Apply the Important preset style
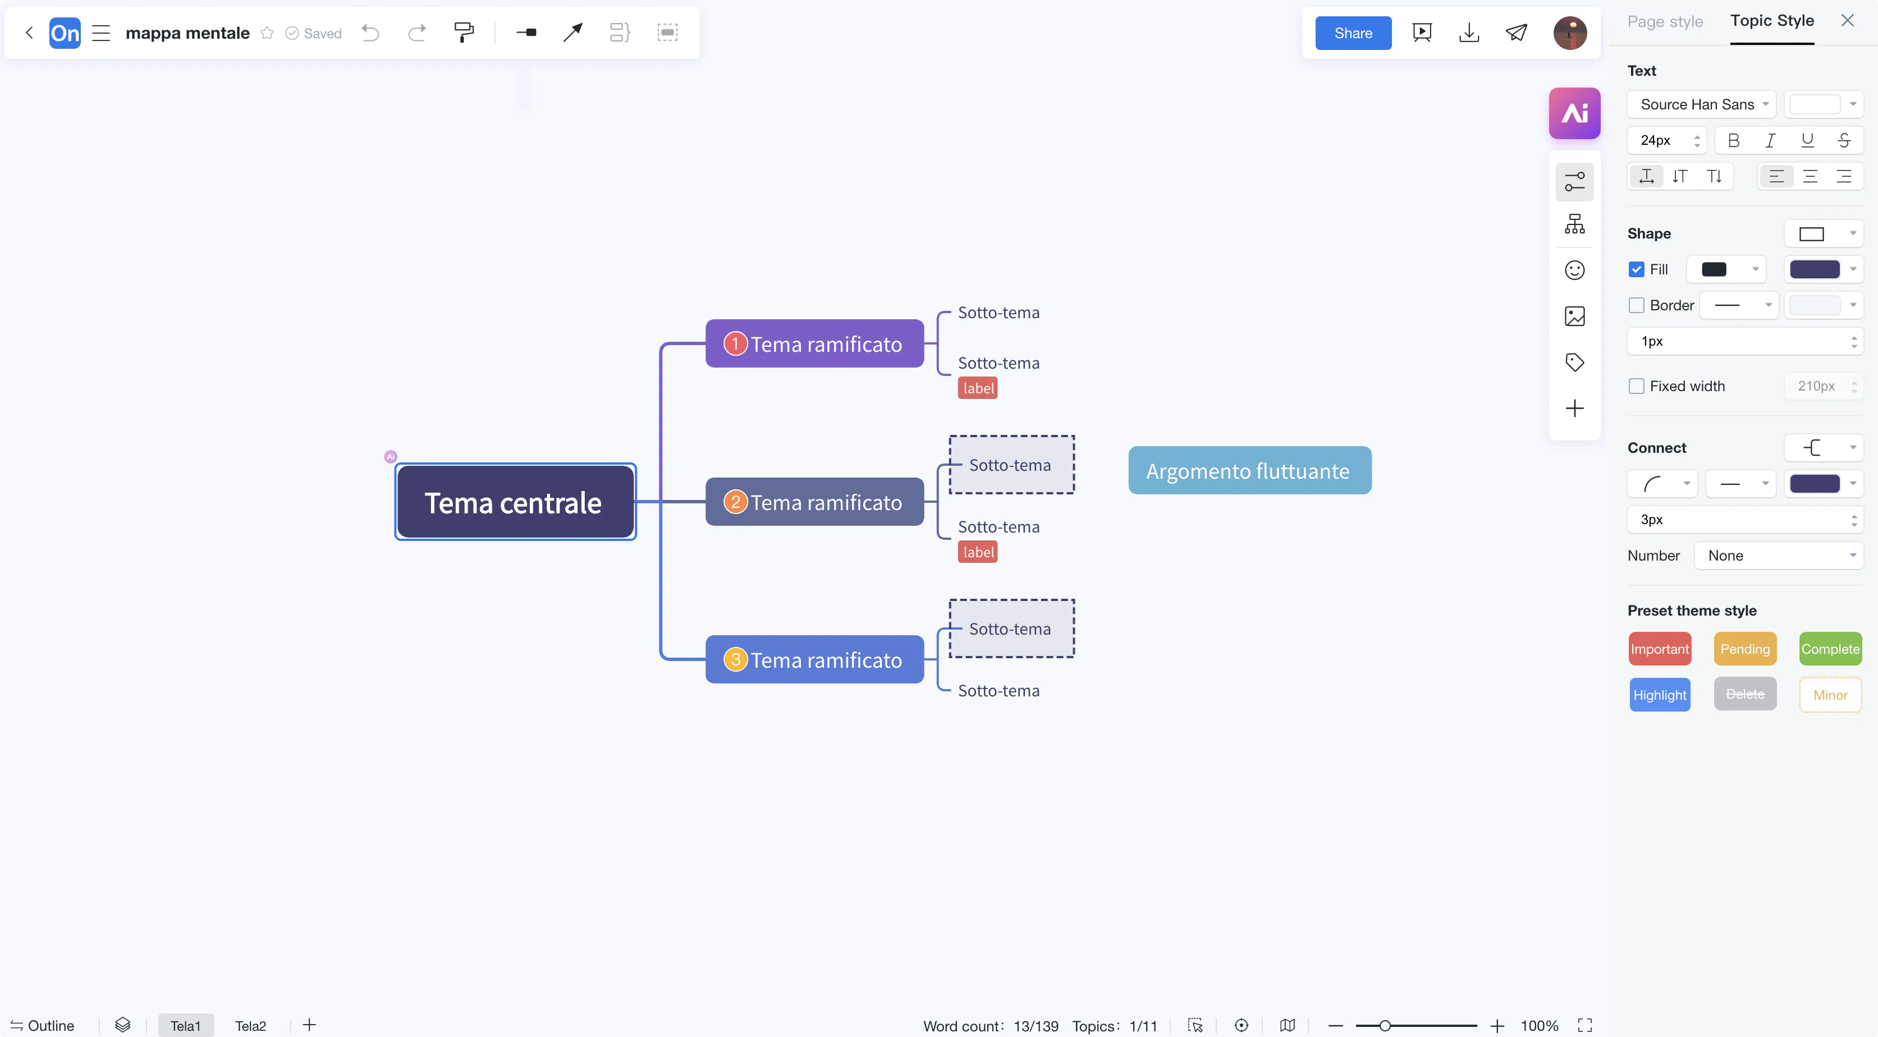This screenshot has width=1878, height=1037. (1659, 649)
